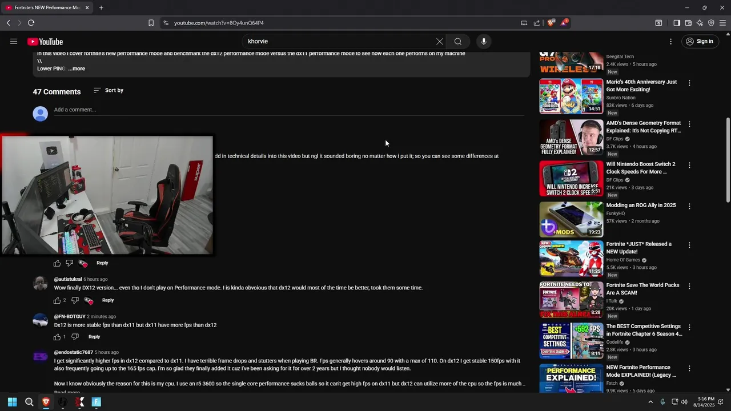
Task: Click the page vertical scrollbar
Action: click(728, 160)
